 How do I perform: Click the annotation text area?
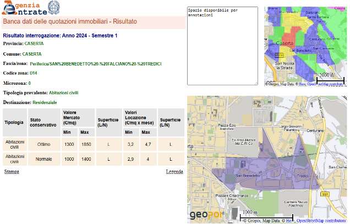[x=222, y=46]
